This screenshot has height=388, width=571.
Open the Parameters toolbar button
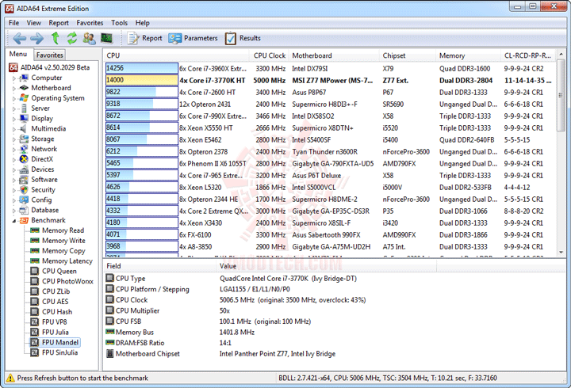[x=193, y=38]
